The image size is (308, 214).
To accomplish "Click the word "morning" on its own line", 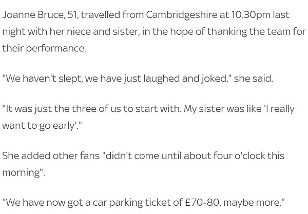I will [21, 173].
